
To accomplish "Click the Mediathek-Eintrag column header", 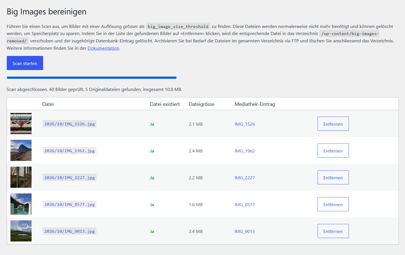I will (x=255, y=104).
